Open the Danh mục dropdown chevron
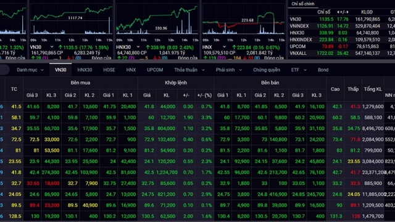This screenshot has width=395, height=222. click(x=42, y=70)
